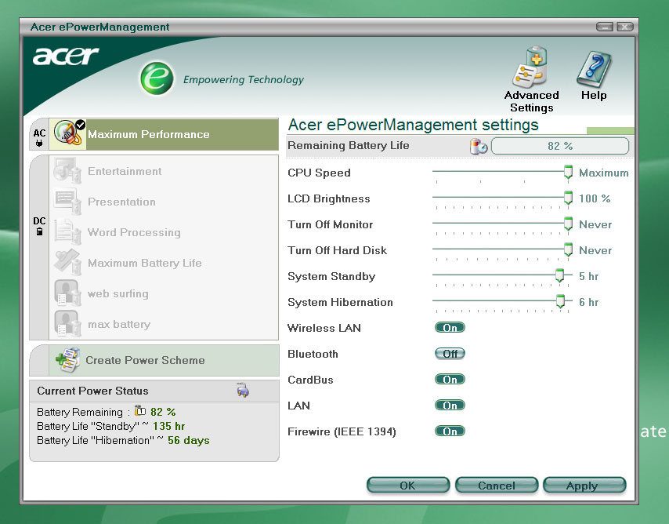This screenshot has height=524, width=669.
Task: Click the Maximum Battery Life scheme icon
Action: point(67,263)
